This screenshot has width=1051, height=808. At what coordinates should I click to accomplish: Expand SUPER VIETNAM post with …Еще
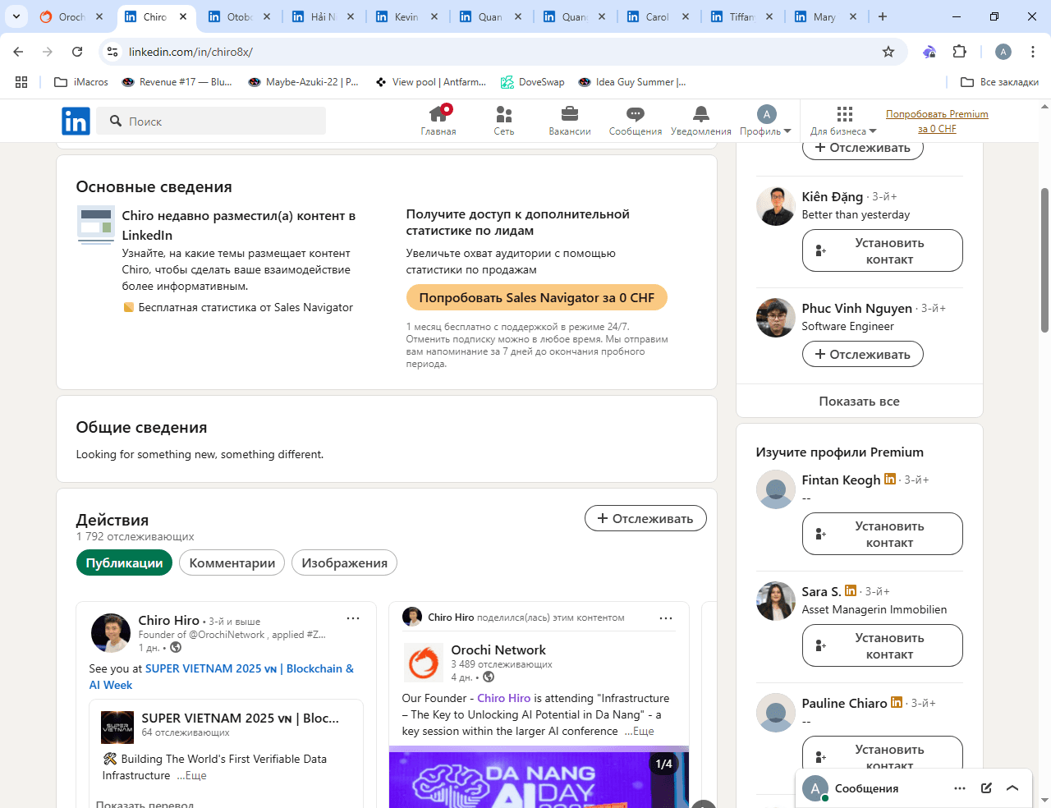coord(192,775)
